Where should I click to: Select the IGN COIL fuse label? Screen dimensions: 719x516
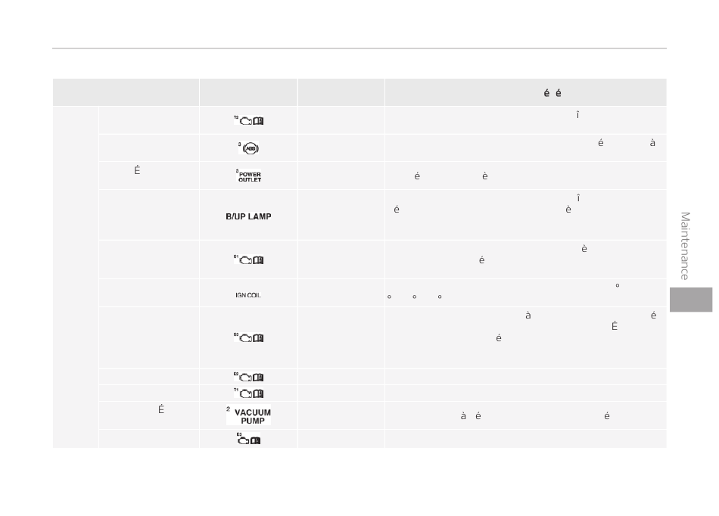248,295
